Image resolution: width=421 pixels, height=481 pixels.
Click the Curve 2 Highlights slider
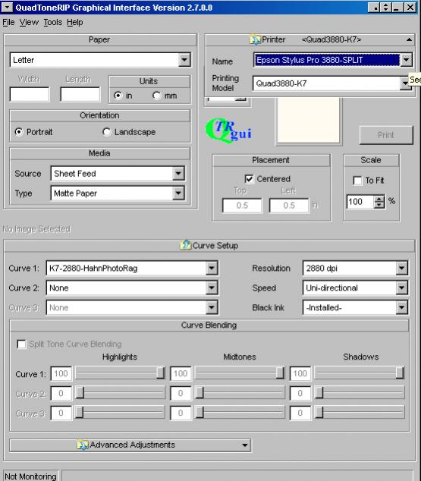click(x=120, y=393)
